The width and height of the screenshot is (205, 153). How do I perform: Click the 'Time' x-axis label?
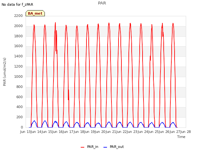(x=181, y=137)
